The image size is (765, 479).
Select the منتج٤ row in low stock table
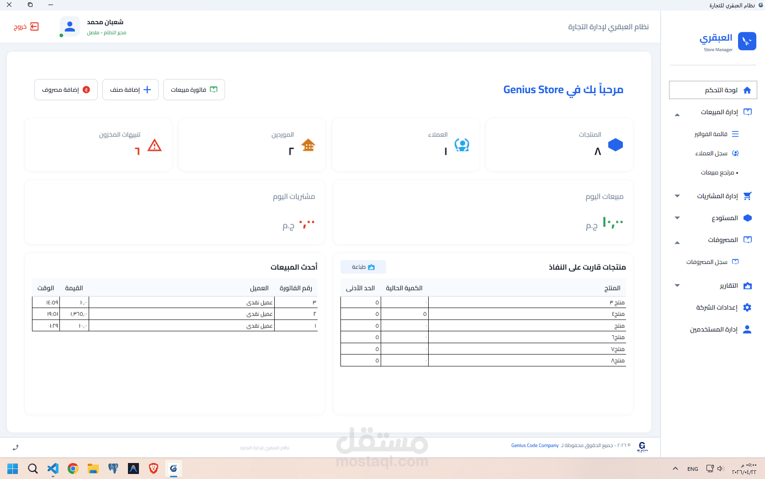[483, 314]
